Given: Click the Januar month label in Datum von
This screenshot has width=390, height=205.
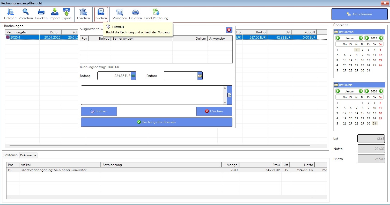Looking at the screenshot, I should (x=349, y=38).
